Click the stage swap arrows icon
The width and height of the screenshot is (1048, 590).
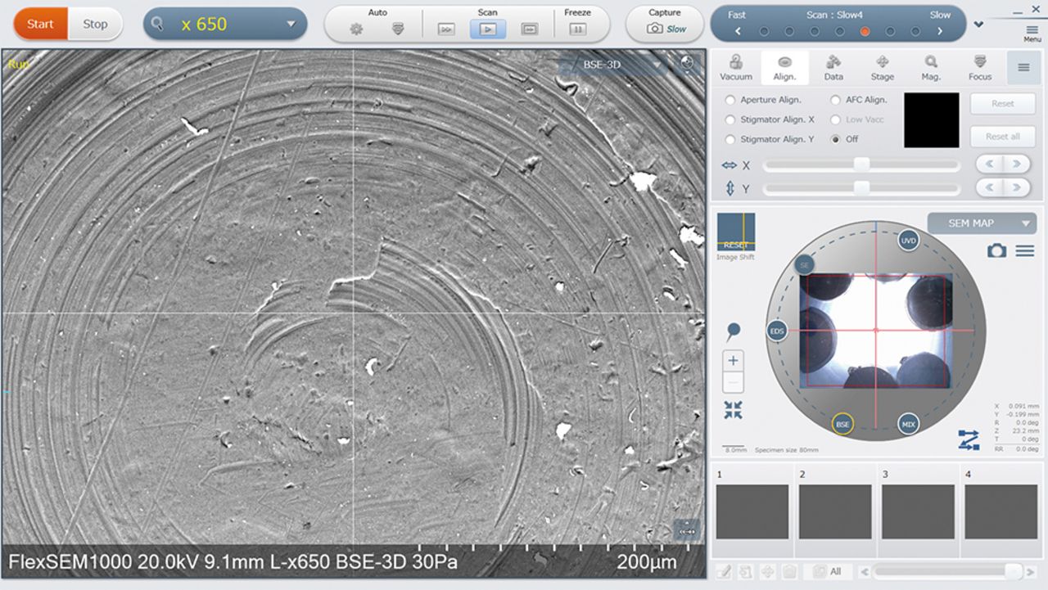[969, 440]
